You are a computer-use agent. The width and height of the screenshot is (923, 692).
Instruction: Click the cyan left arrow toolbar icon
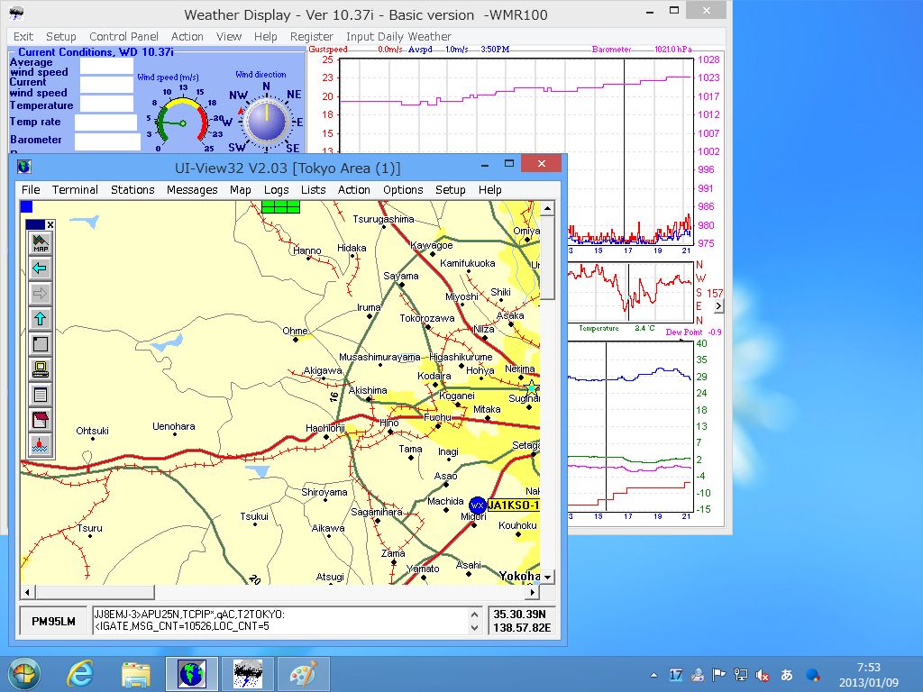(41, 268)
